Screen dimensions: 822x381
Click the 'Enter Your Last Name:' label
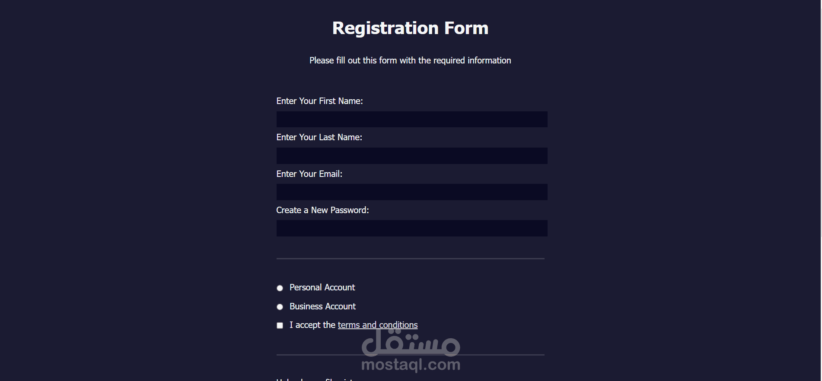pos(319,137)
